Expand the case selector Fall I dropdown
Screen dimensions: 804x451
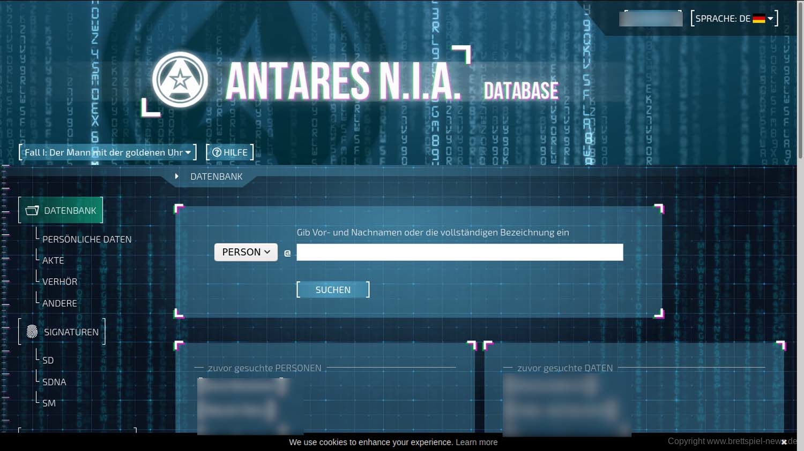pyautogui.click(x=107, y=152)
